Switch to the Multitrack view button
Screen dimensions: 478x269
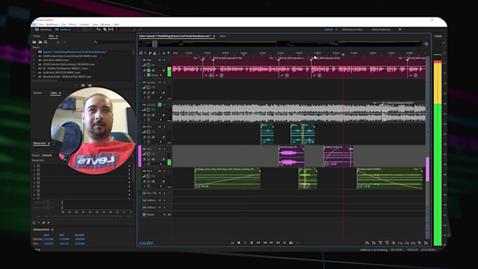click(63, 29)
